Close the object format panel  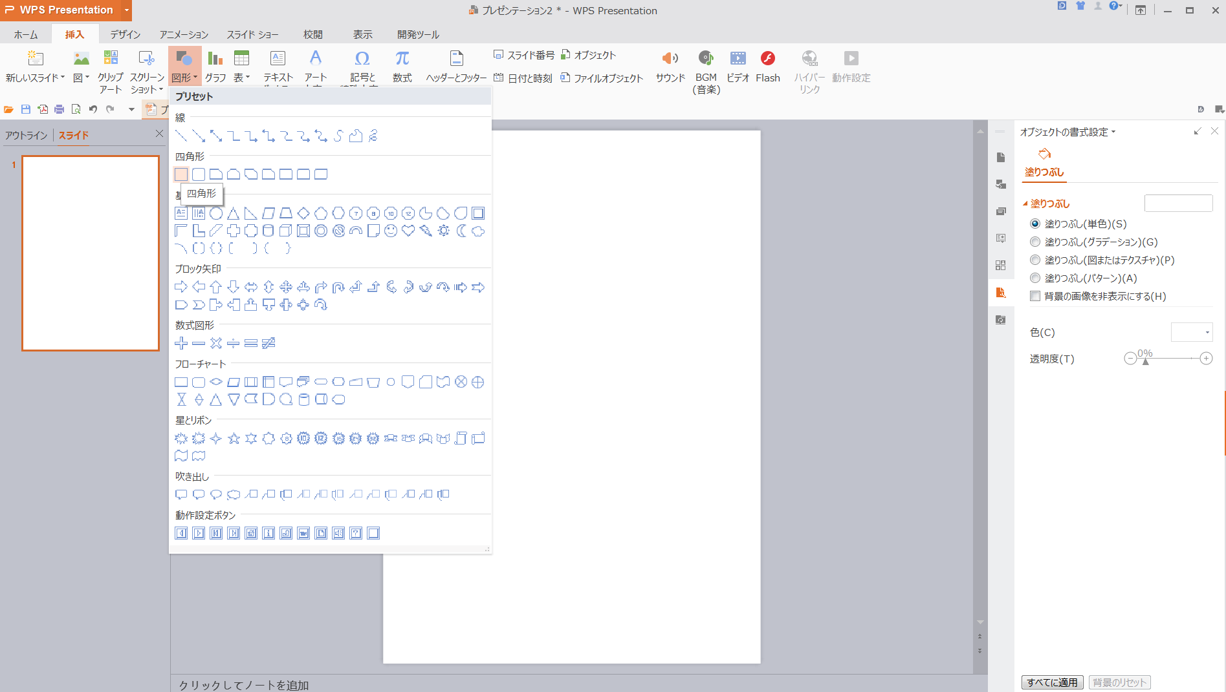pos(1214,131)
